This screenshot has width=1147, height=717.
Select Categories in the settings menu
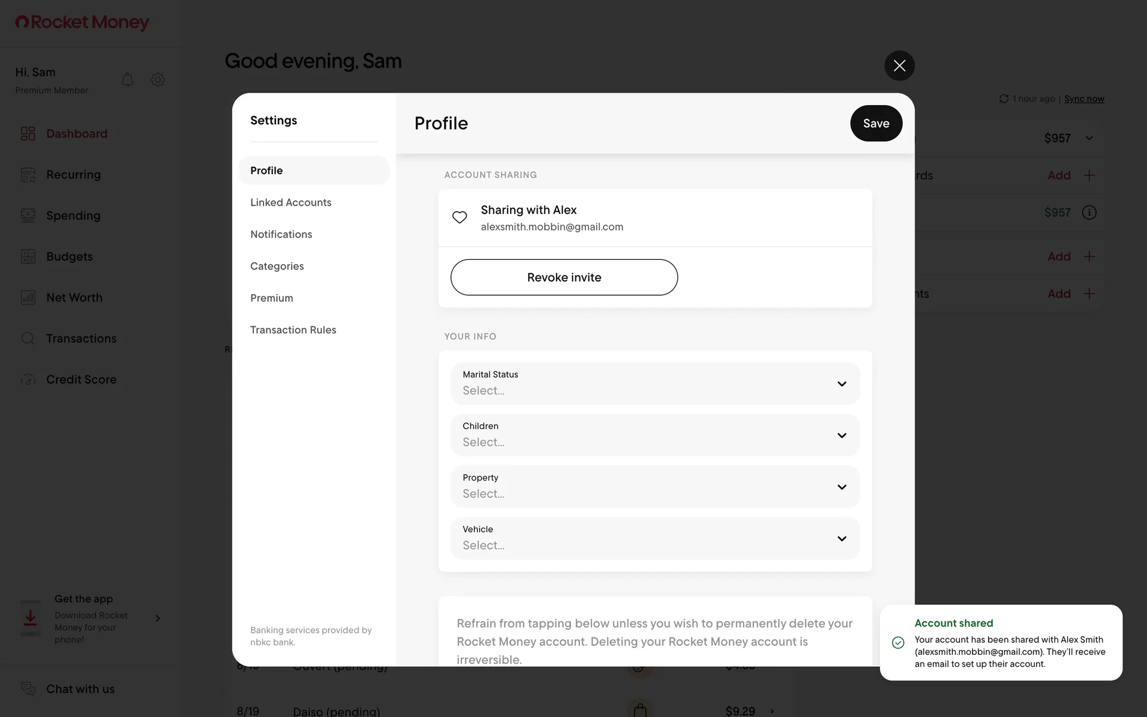tap(277, 266)
